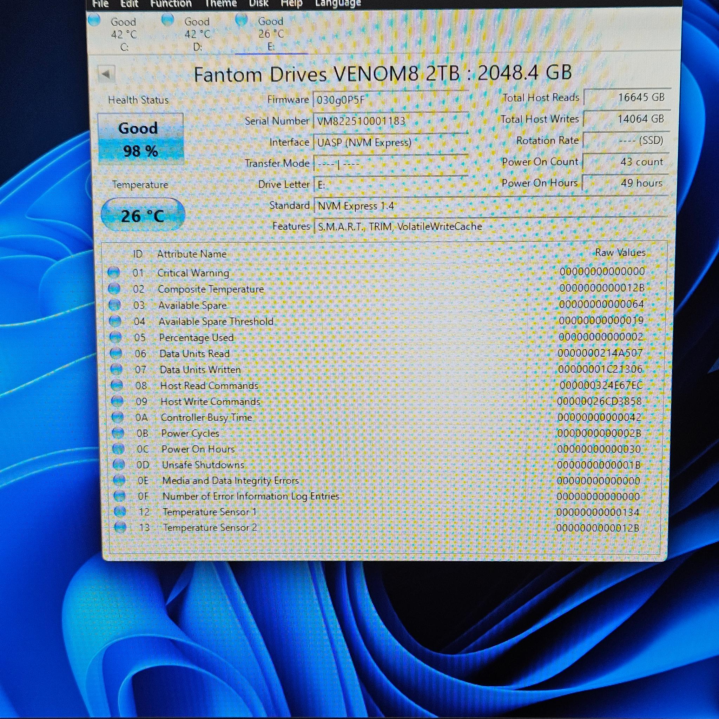Select the D: drive tab

coord(197,34)
